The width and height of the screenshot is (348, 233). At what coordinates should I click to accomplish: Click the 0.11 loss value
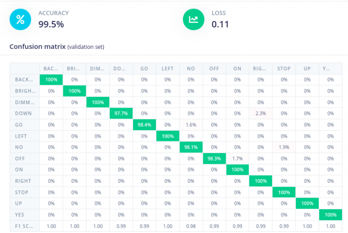click(220, 24)
